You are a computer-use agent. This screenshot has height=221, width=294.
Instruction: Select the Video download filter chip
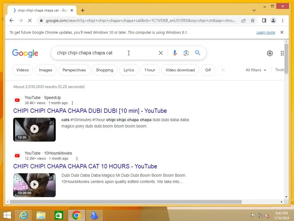point(180,70)
